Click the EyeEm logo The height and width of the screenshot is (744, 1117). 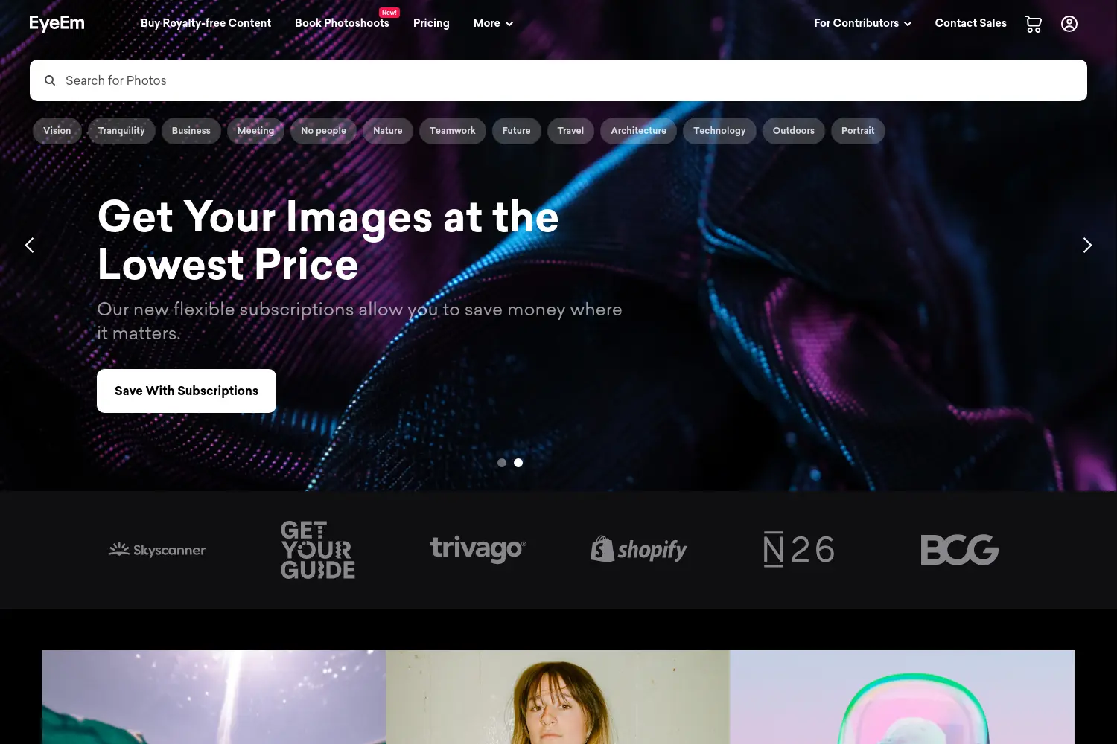57,23
